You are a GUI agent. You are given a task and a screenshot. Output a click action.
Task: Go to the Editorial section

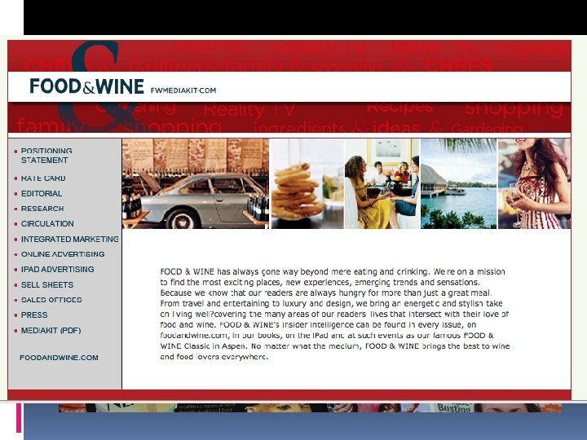42,193
